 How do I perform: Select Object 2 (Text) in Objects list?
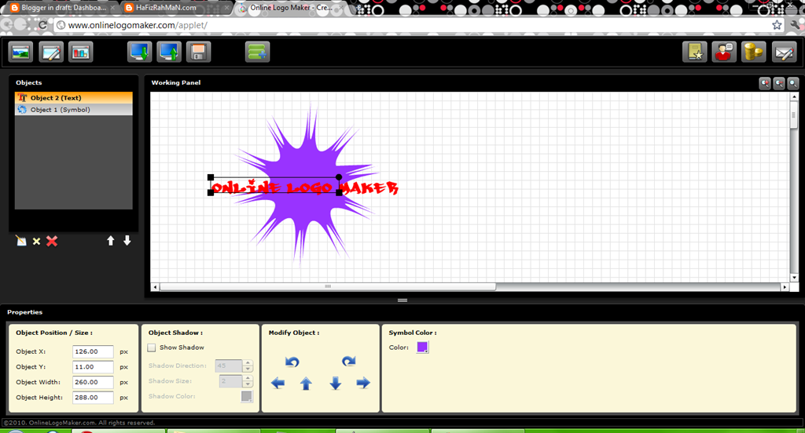coord(73,97)
